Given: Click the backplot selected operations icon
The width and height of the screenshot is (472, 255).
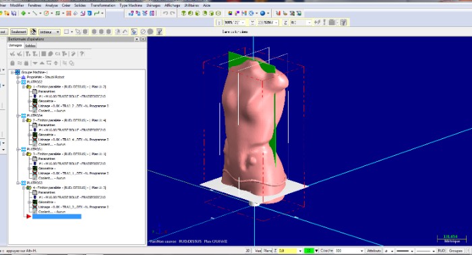Looking at the screenshot, I should 44,54.
